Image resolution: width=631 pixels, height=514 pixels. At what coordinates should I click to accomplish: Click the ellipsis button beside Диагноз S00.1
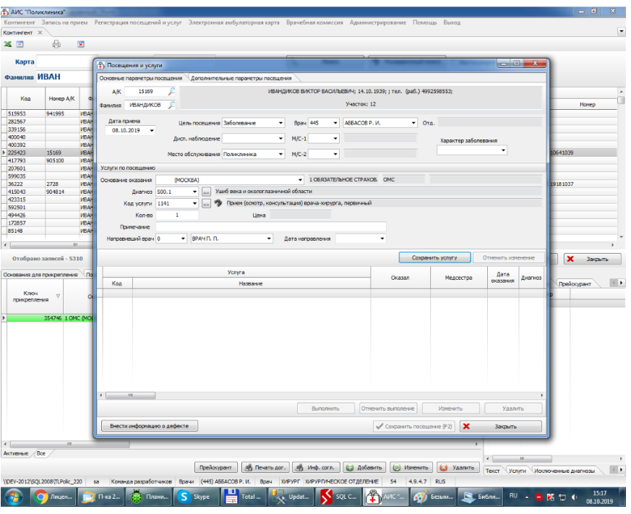[206, 192]
